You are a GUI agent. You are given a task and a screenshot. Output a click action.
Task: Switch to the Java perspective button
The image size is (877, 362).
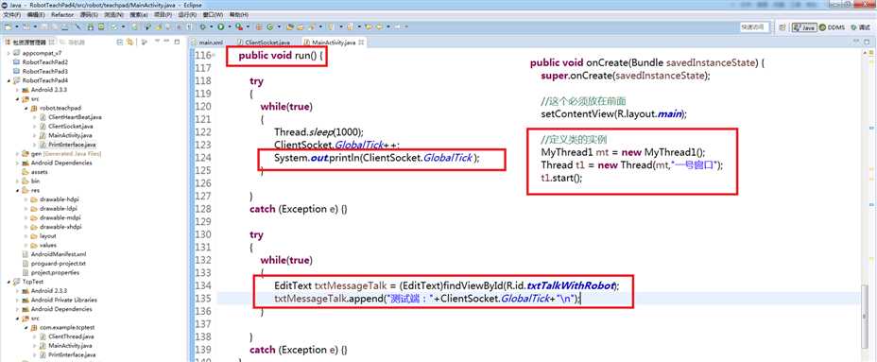pos(805,26)
